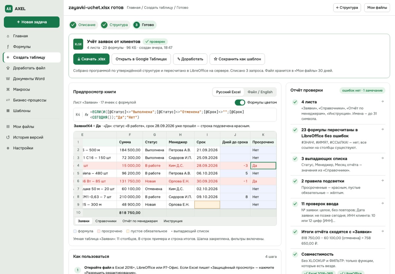This screenshot has width=395, height=274.
Task: Select cell K4 showing «Да»
Action: [x=263, y=165]
